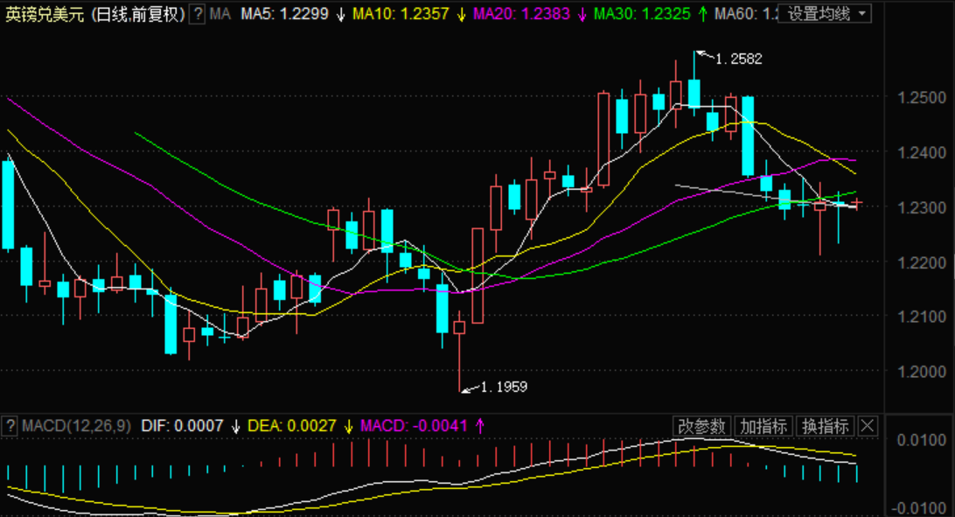
Task: Click the 1.2200 price axis label
Action: tap(922, 262)
